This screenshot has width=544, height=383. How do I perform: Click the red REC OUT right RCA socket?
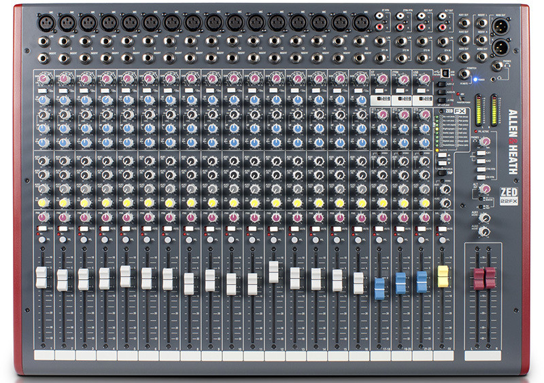point(421,27)
